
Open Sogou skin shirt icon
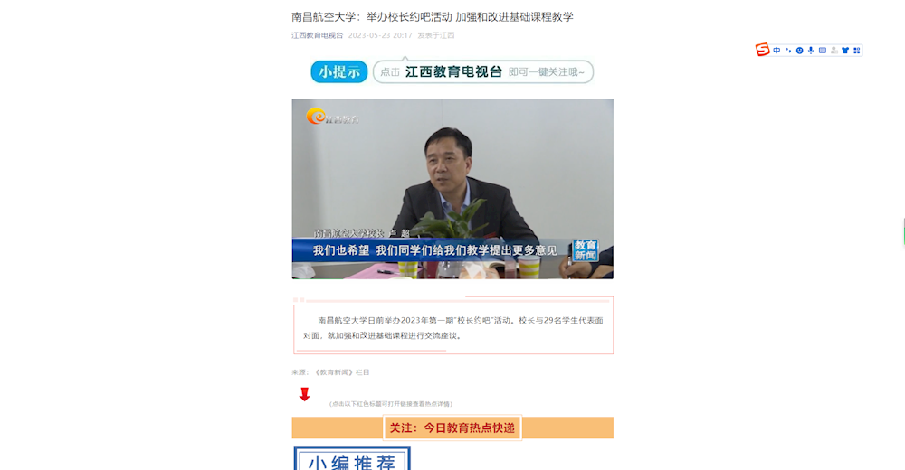pos(845,51)
